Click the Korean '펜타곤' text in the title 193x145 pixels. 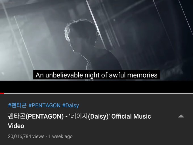coord(17,116)
